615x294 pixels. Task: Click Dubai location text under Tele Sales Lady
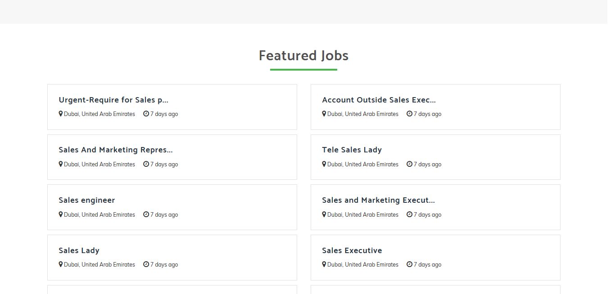click(x=362, y=164)
